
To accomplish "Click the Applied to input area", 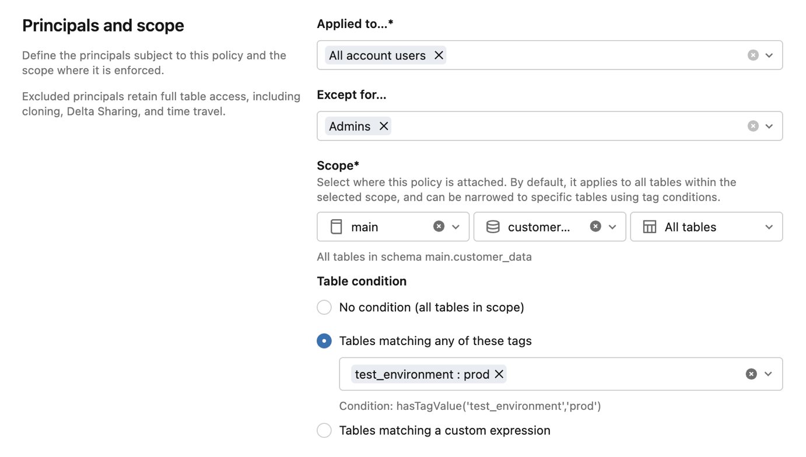I will (x=589, y=55).
